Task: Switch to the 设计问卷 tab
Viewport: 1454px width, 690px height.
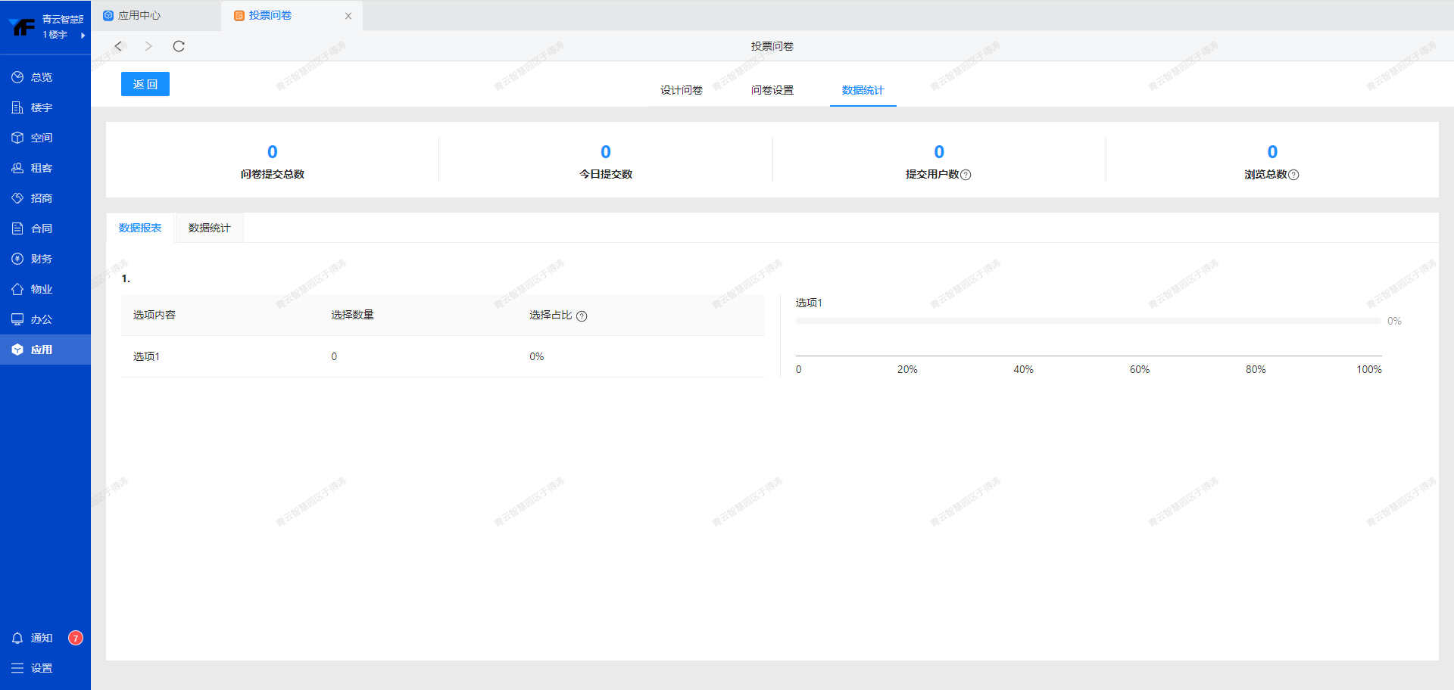Action: [681, 90]
